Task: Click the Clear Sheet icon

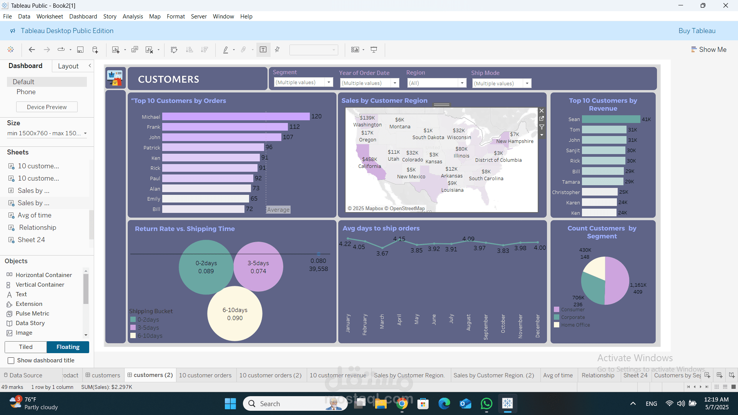Action: coord(149,50)
